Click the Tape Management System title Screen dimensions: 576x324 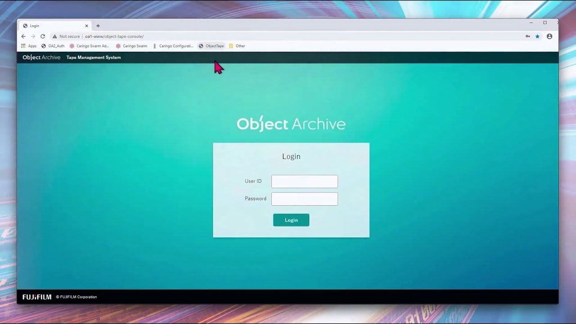point(94,58)
